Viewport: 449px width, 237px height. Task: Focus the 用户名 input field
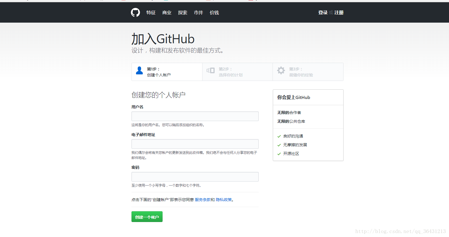click(x=195, y=116)
